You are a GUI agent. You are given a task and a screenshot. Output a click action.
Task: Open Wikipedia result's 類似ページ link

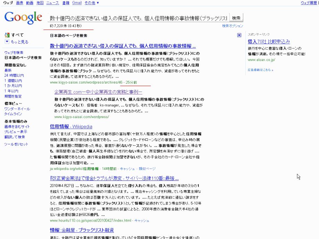pos(147,169)
